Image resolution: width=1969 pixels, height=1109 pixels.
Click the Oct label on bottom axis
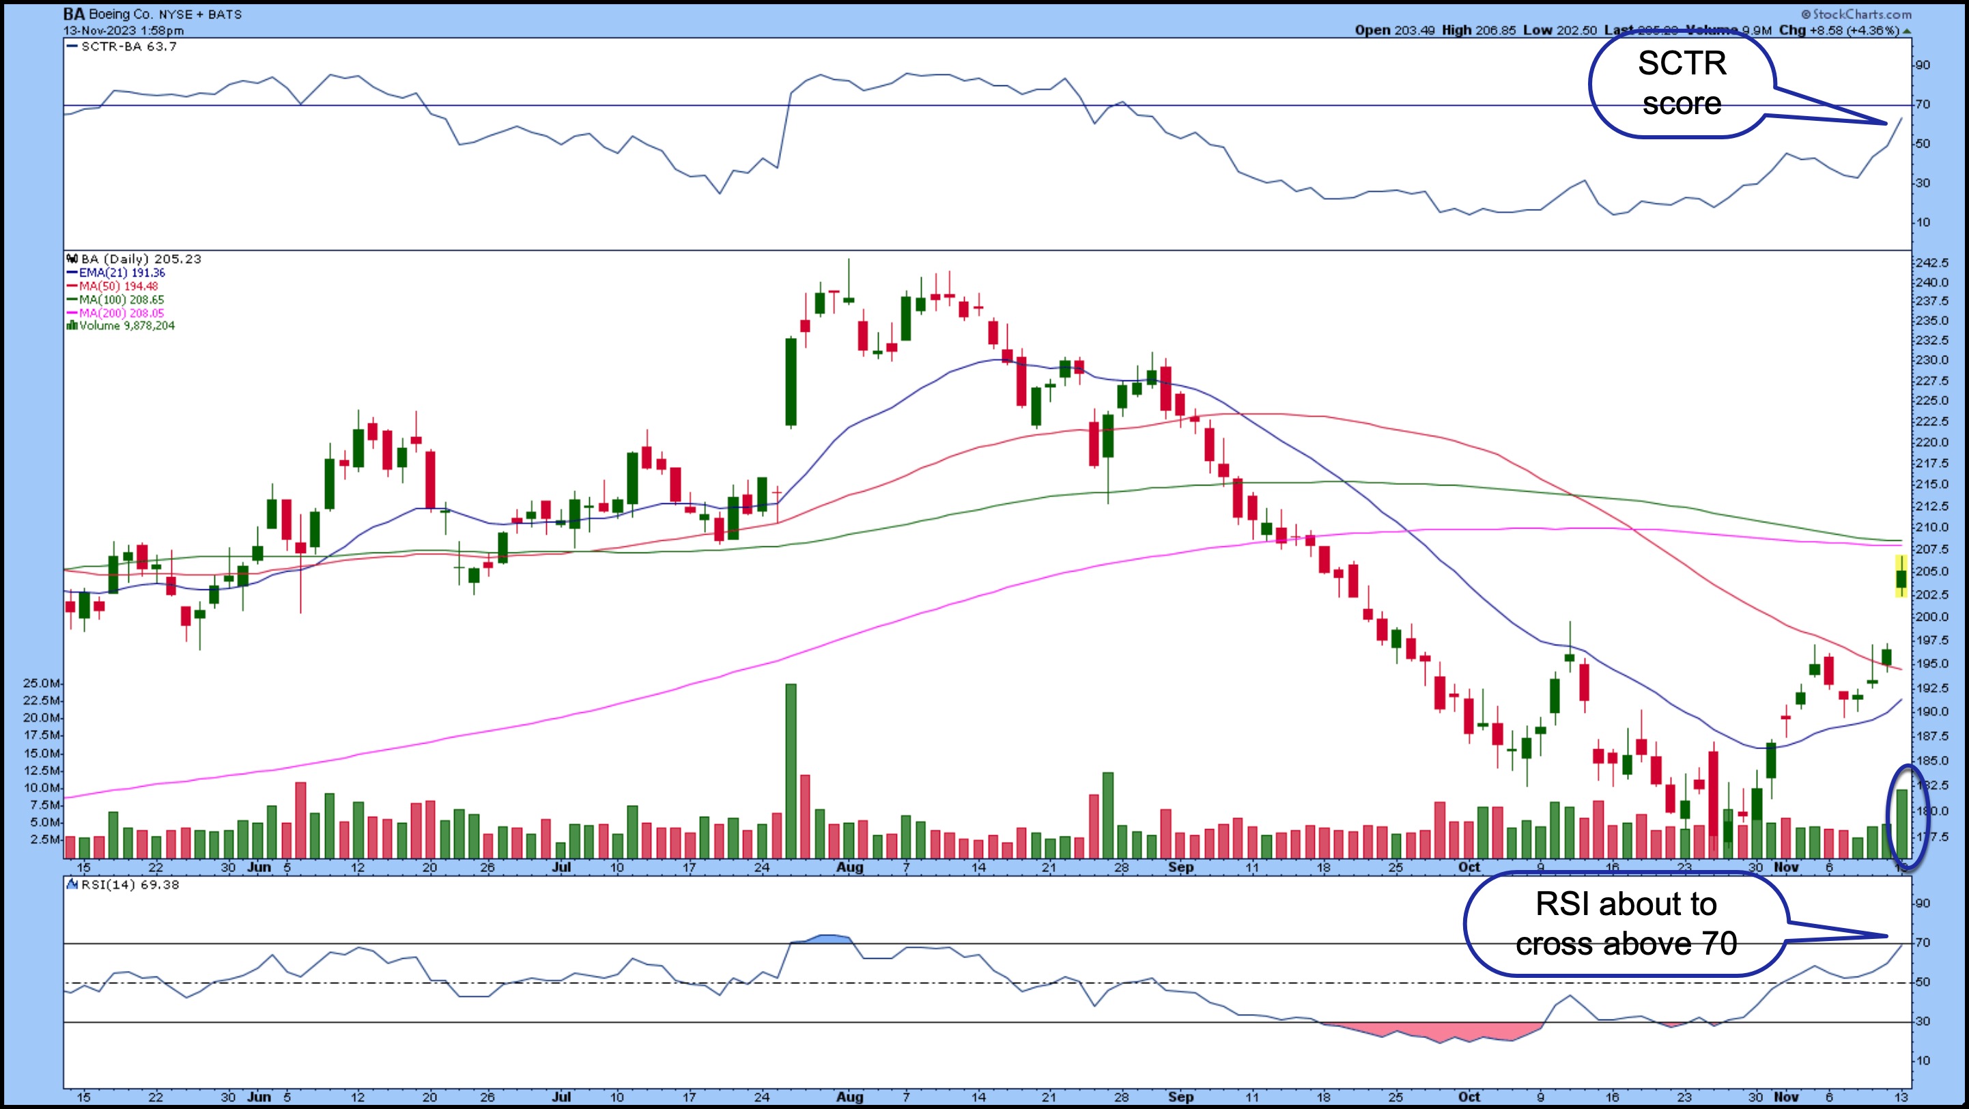coord(1469,1096)
